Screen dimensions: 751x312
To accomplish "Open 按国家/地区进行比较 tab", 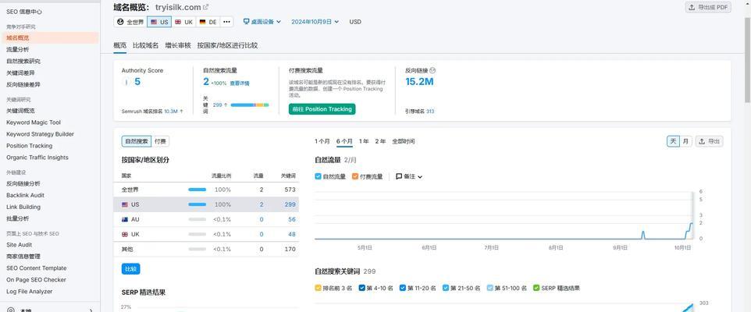I will (x=227, y=45).
